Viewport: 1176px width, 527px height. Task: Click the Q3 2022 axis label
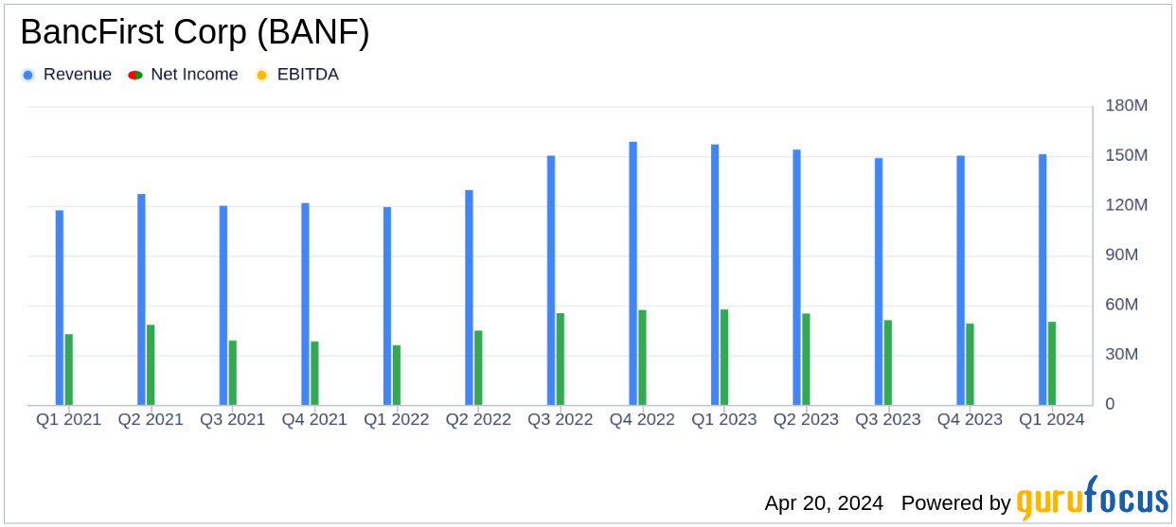(561, 419)
